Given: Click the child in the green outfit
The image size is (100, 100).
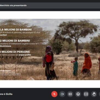Looking at the screenshot, I should pos(75,67).
